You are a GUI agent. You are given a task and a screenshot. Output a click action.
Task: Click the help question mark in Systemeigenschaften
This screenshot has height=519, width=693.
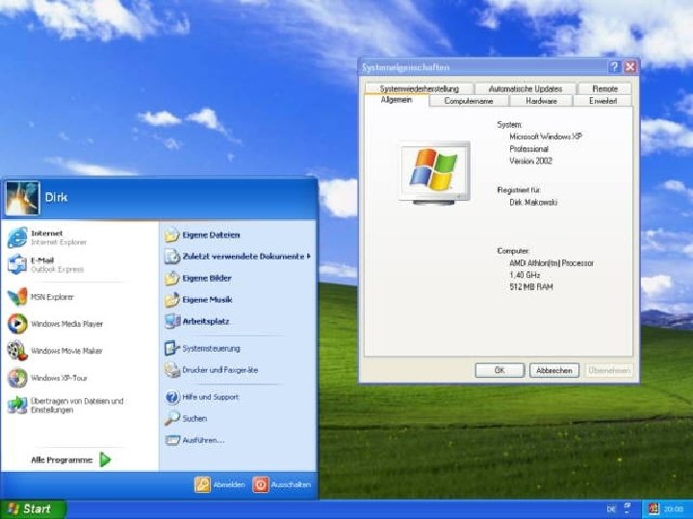[x=614, y=66]
